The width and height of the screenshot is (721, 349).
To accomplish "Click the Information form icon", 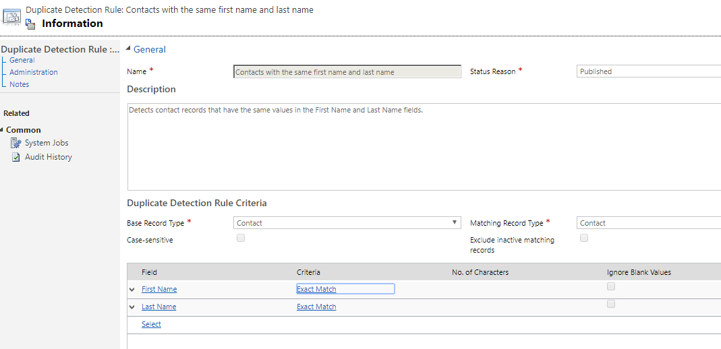I will point(31,24).
